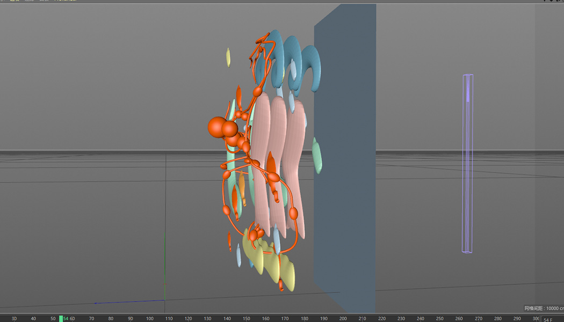The height and width of the screenshot is (322, 564).
Task: Select the small yellow ellipsoid at upper left
Action: 228,57
